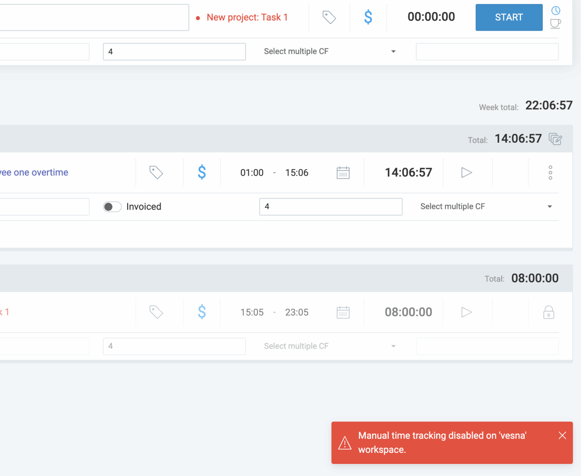581x476 pixels.
Task: Click the lock icon on the 08:00:00 entry
Action: pos(548,313)
